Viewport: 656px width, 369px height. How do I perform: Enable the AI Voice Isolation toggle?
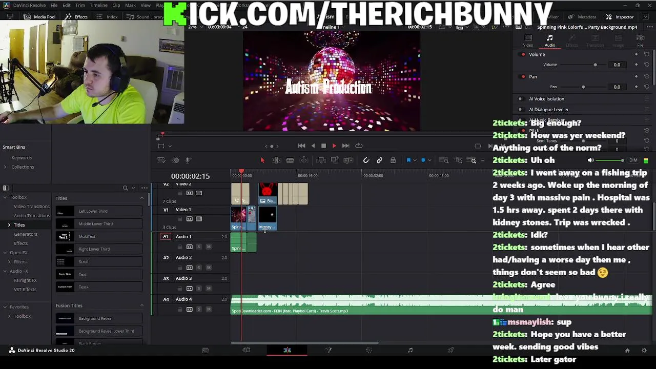pyautogui.click(x=520, y=99)
